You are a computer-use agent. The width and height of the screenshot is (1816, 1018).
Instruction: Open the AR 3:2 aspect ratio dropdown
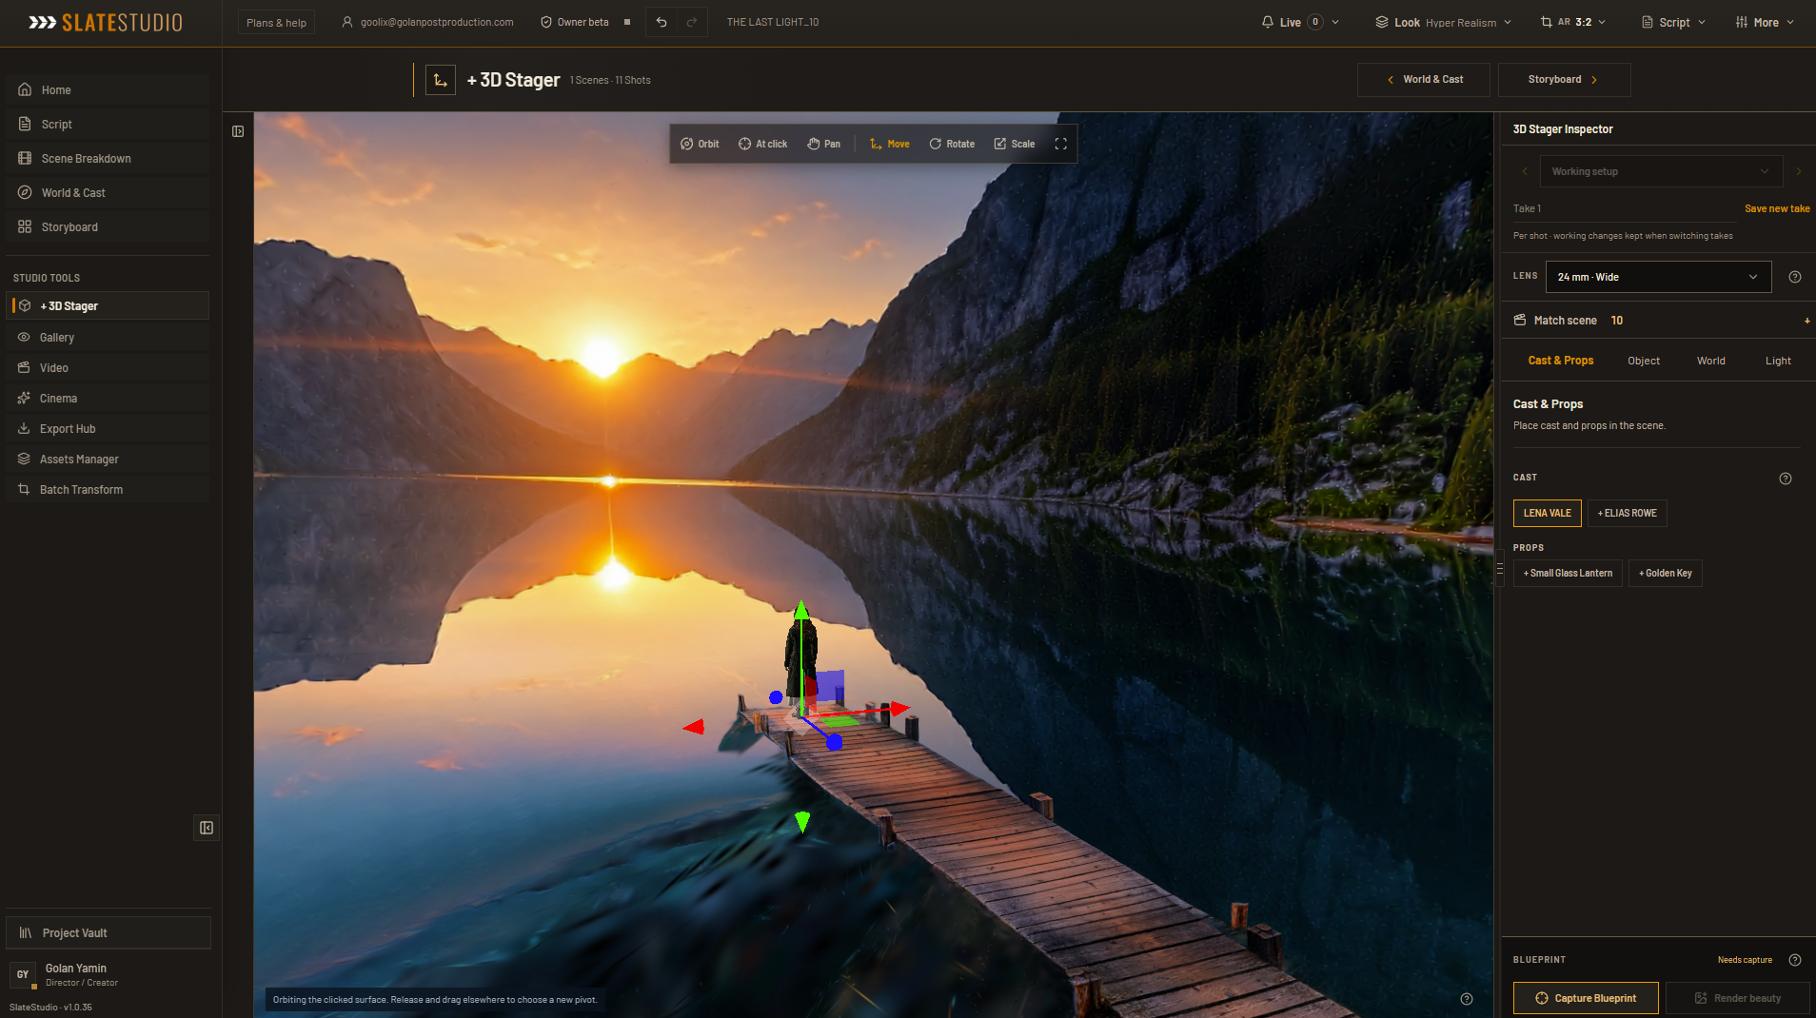coord(1573,22)
